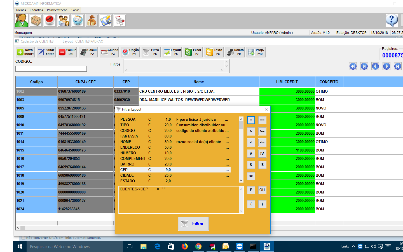Click the Novo Insert button

[x=25, y=52]
